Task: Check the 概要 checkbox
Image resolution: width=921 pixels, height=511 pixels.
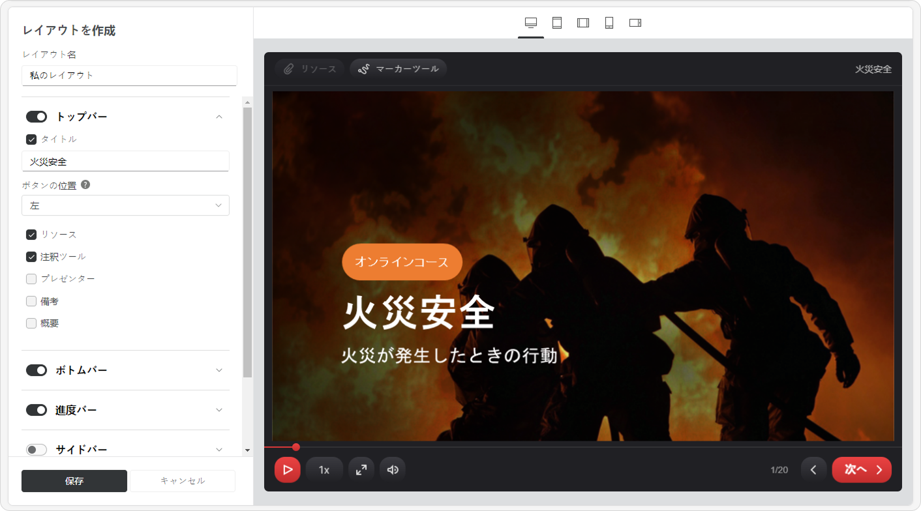Action: click(x=31, y=323)
